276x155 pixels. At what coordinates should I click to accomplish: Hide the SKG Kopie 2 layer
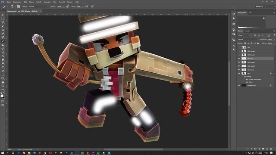(x=239, y=66)
